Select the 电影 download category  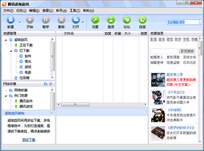[x=28, y=72]
